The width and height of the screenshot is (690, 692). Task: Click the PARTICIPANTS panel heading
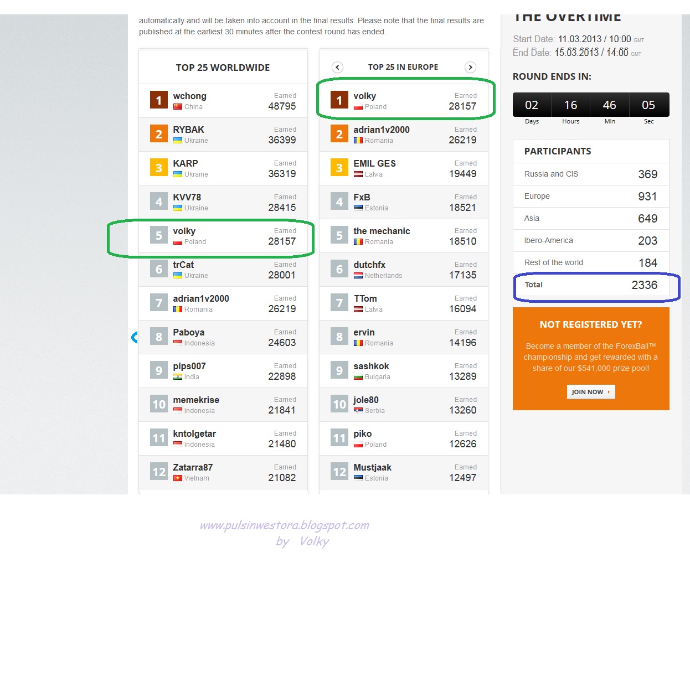(x=558, y=151)
